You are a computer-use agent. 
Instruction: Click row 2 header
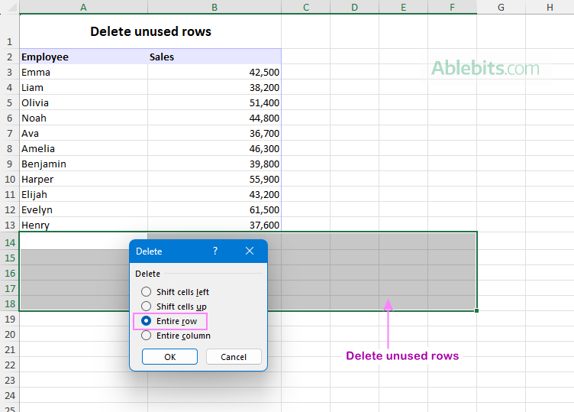[x=9, y=57]
